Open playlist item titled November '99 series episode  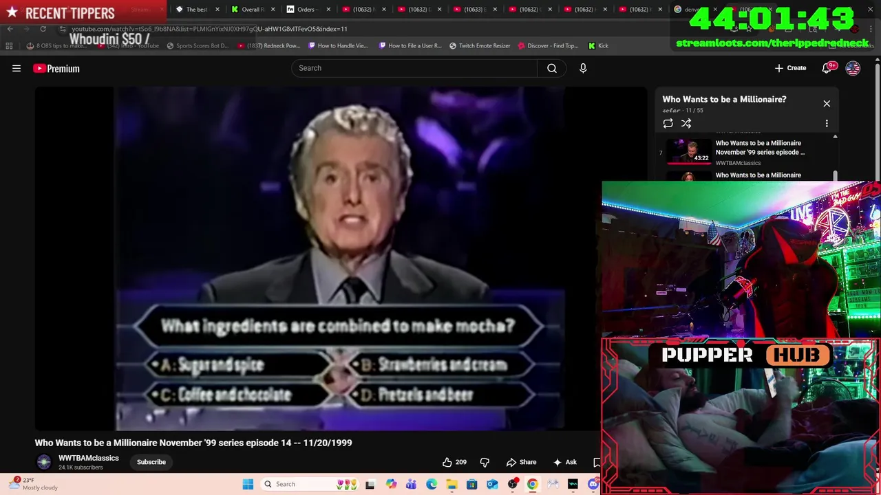click(760, 148)
